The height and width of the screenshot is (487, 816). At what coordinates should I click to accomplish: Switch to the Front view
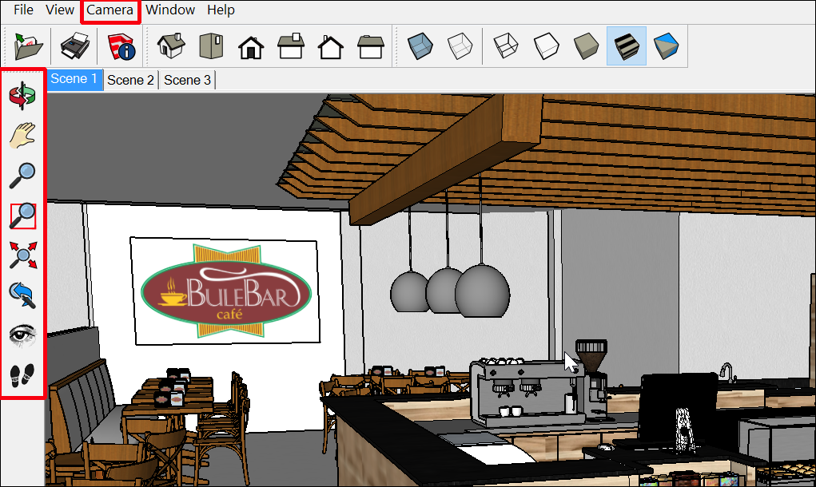click(250, 46)
